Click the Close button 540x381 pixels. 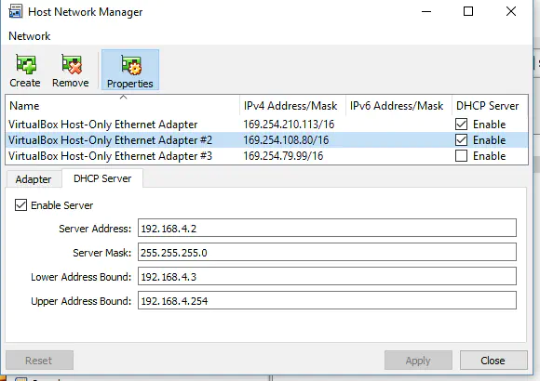(493, 361)
